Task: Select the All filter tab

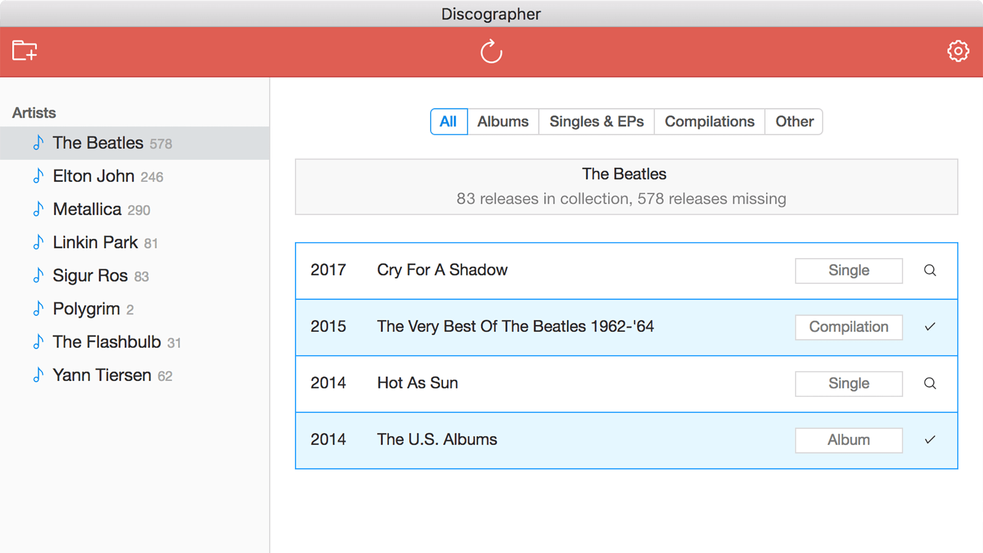Action: click(448, 122)
